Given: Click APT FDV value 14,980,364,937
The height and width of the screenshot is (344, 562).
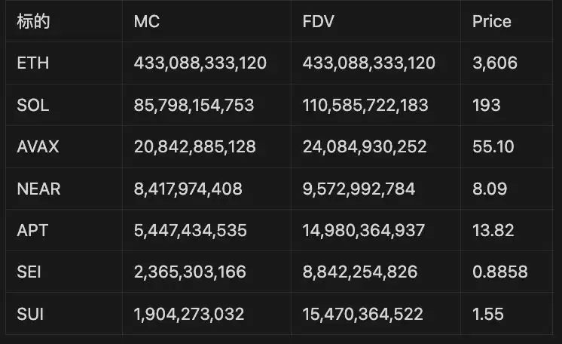Looking at the screenshot, I should click(x=364, y=230).
